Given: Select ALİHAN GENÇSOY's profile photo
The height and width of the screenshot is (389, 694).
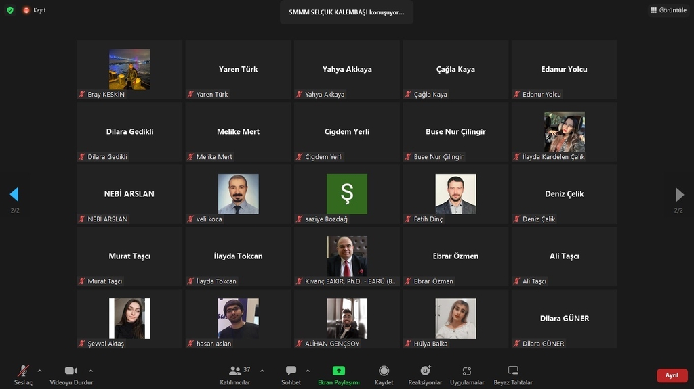Looking at the screenshot, I should tap(347, 319).
